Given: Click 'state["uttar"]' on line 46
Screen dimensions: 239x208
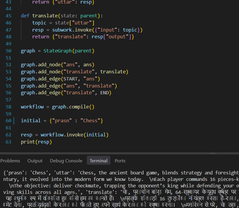Looking at the screenshot, I should (75, 23).
